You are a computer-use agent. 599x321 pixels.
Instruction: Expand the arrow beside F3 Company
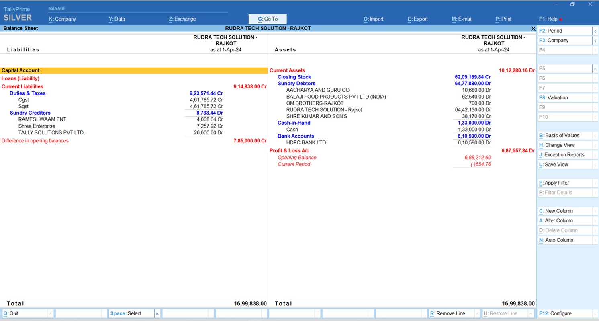pos(595,41)
